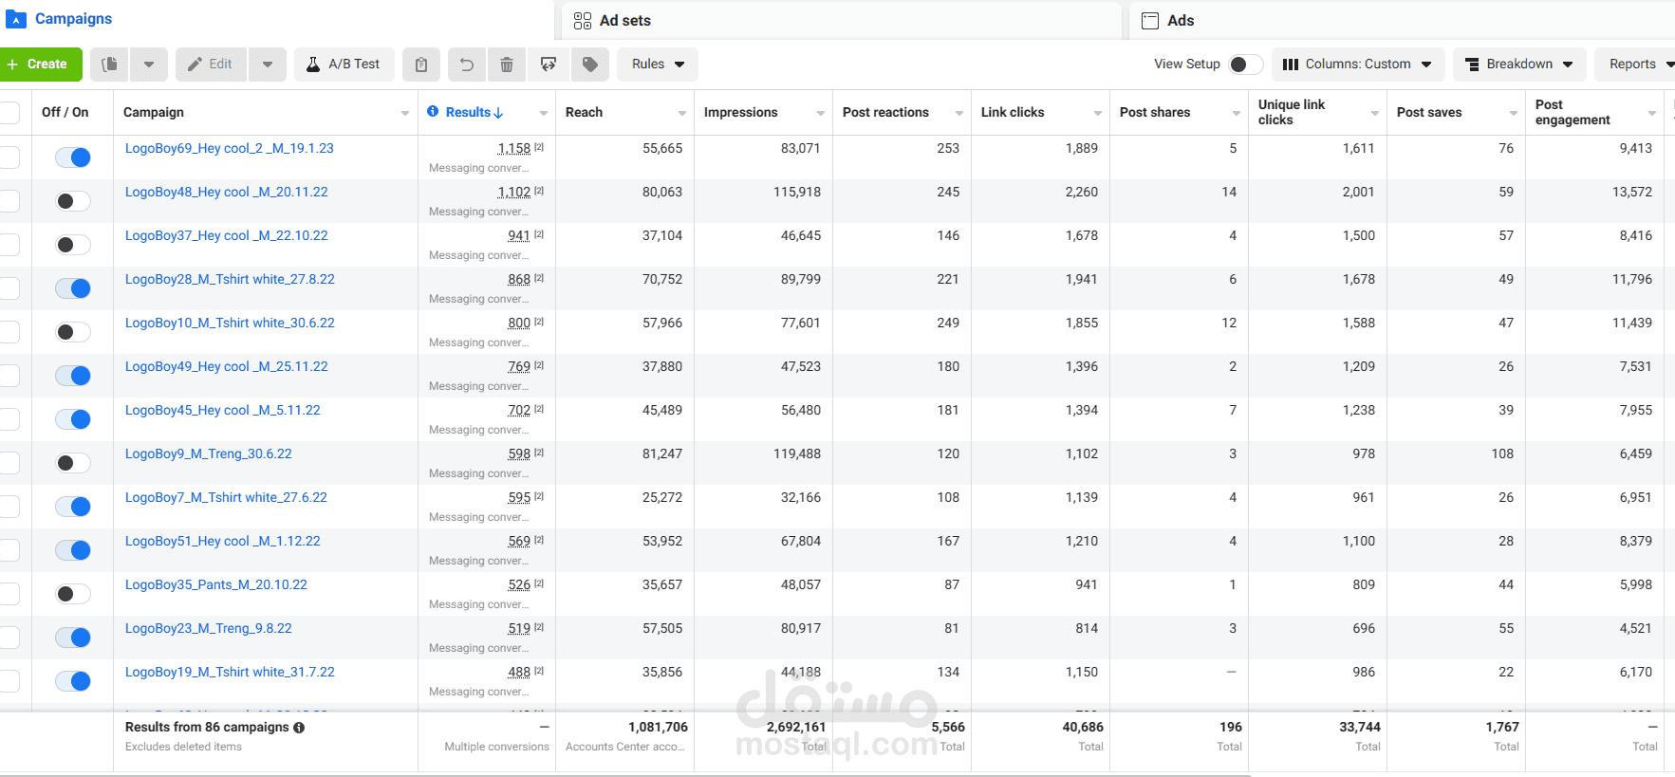The image size is (1675, 777).
Task: Click the clipboard icon next to A/B Test
Action: pyautogui.click(x=421, y=65)
